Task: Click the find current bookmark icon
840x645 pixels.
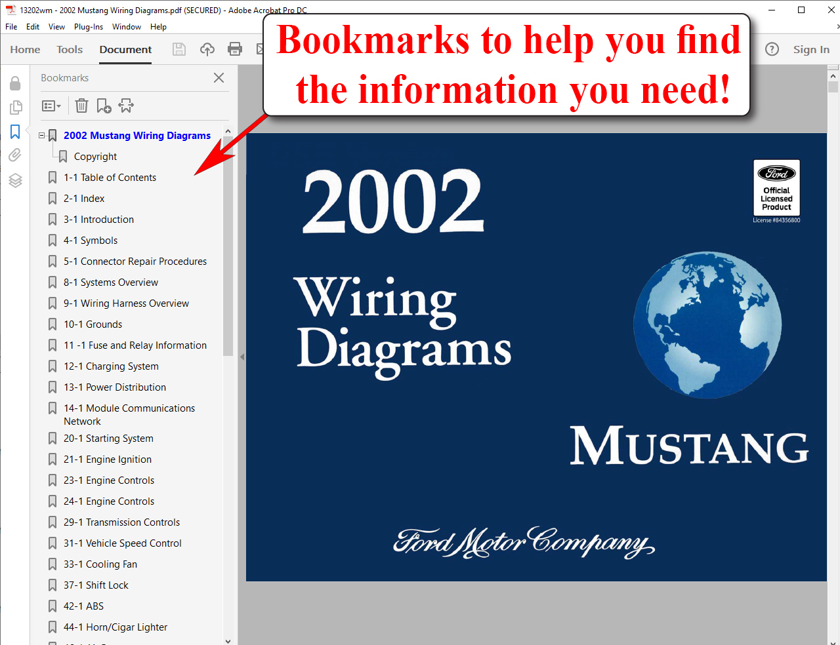Action: pyautogui.click(x=126, y=106)
